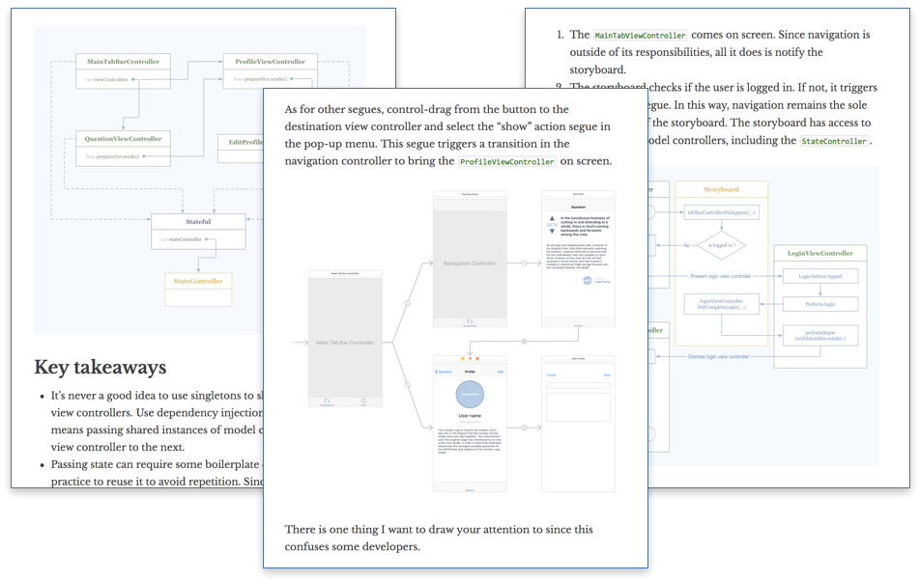Click the LoginViewController column title in flowchart
This screenshot has width=920, height=581.
pos(820,254)
